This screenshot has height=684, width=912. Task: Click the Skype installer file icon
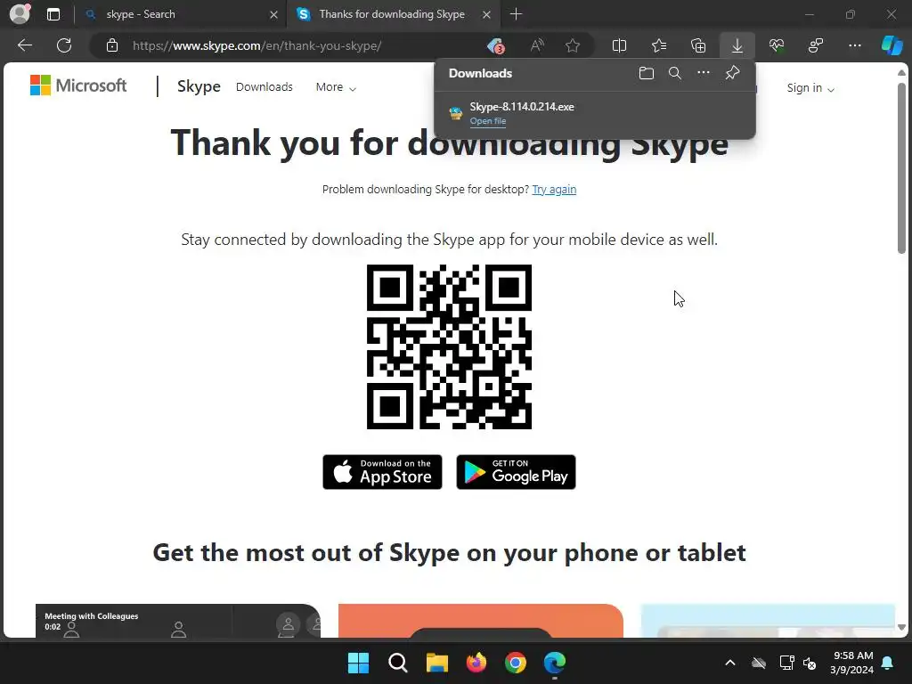[x=455, y=113]
